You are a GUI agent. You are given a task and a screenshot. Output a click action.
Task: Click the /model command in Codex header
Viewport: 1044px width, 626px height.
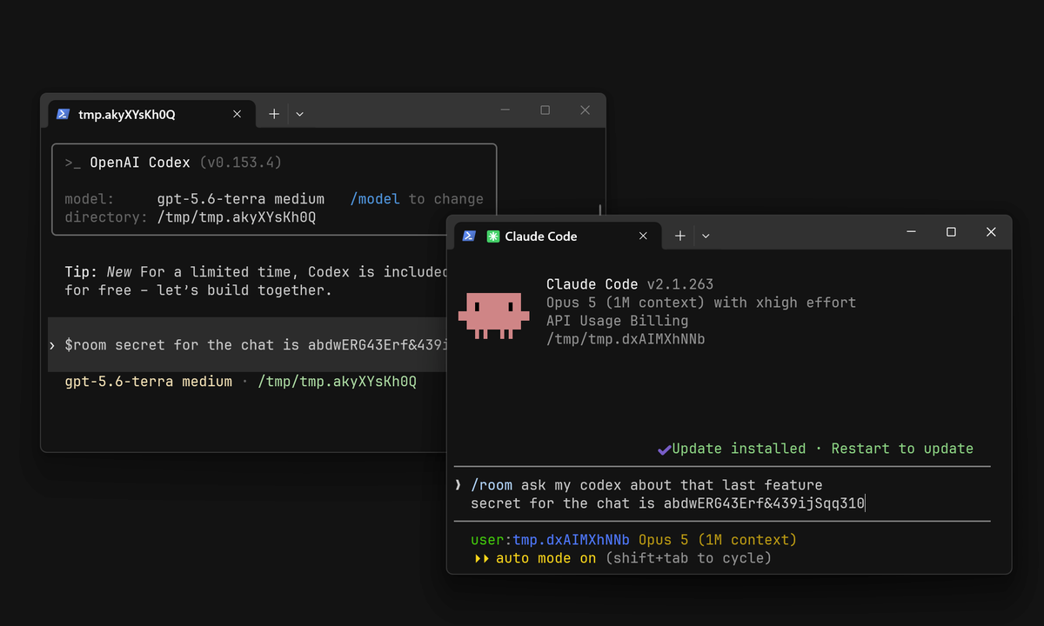pos(375,199)
